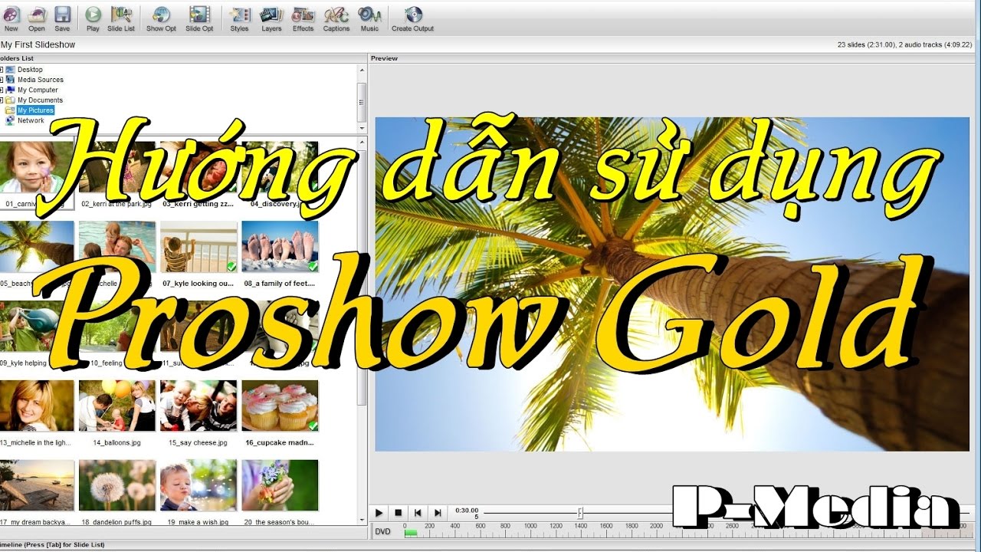Click the palm tree preview image
Viewport: 981px width, 552px height.
click(x=672, y=284)
